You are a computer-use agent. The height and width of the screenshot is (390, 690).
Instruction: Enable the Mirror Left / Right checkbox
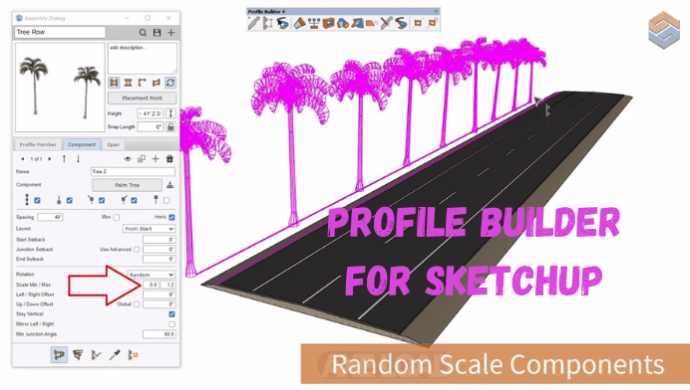pyautogui.click(x=172, y=324)
